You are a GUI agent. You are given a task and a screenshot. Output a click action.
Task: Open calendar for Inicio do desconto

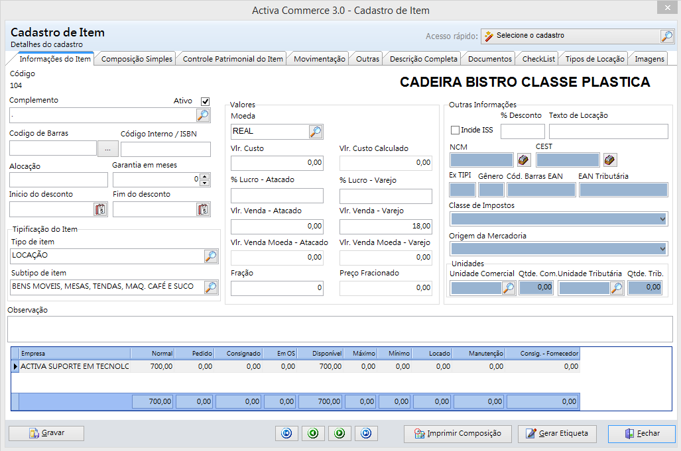pos(100,209)
